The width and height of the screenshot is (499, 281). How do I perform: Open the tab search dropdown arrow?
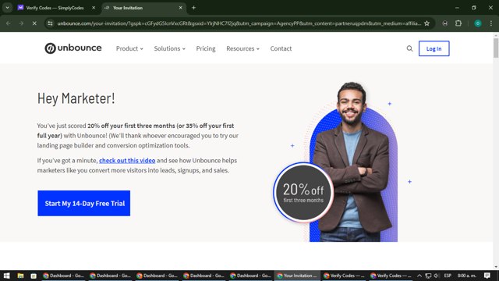point(7,8)
